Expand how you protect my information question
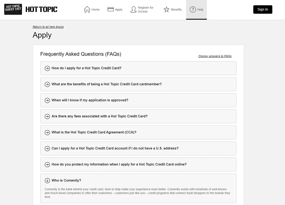This screenshot has height=205, width=285. tap(138, 164)
